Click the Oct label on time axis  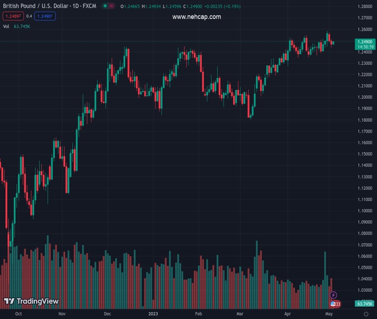click(x=19, y=314)
